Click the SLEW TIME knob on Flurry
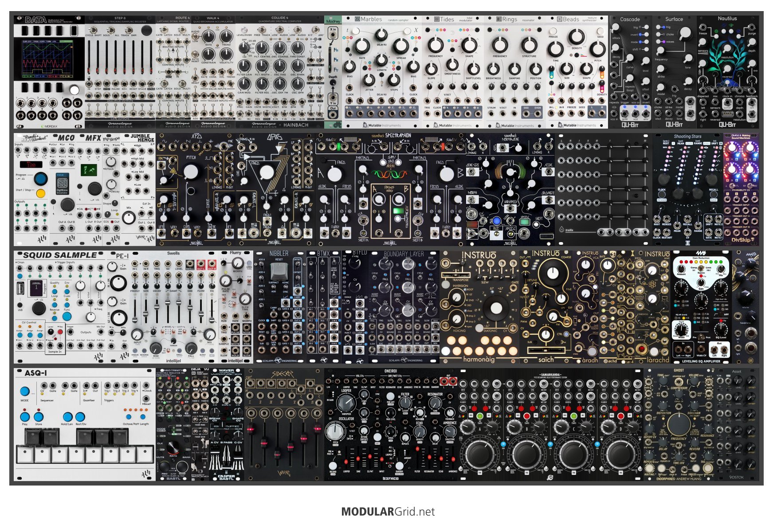Image resolution: width=777 pixels, height=521 pixels. click(x=245, y=299)
